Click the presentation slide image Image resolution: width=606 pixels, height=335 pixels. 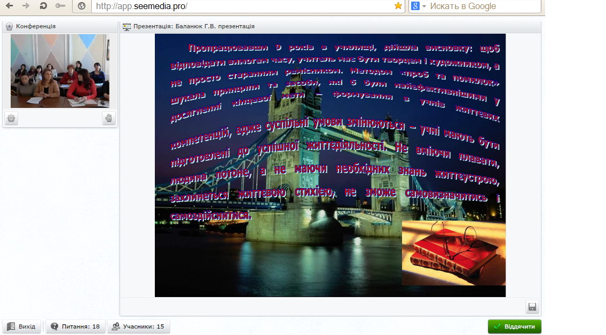330,165
